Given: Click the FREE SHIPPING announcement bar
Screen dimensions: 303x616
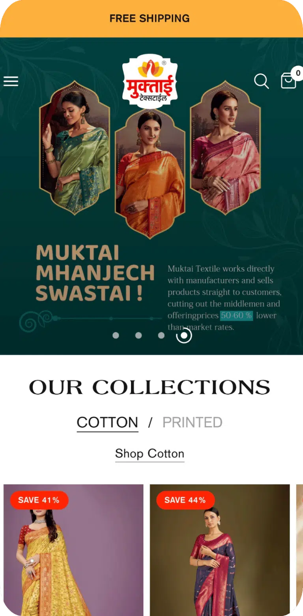Looking at the screenshot, I should [x=151, y=19].
